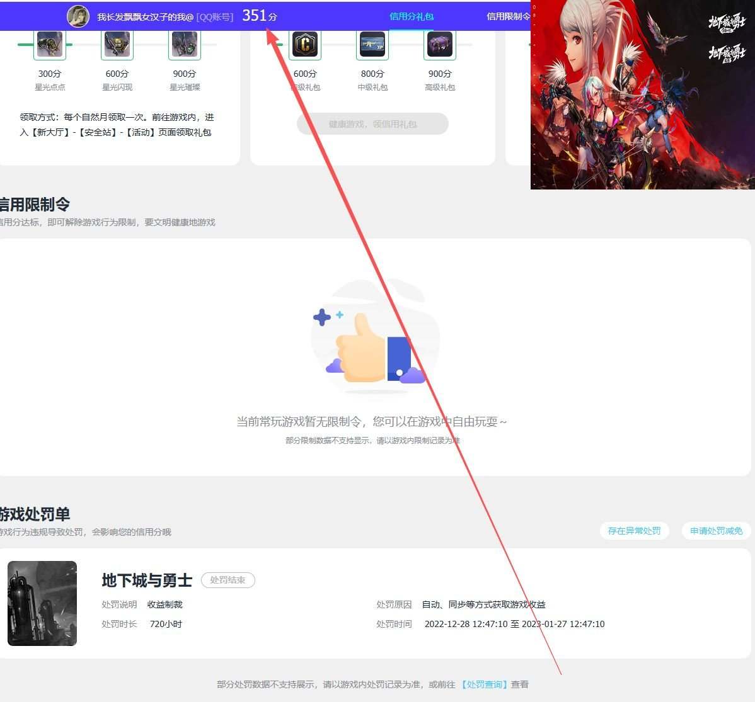Select the 900分 星光璀璨 reward icon
The height and width of the screenshot is (702, 755).
point(185,45)
